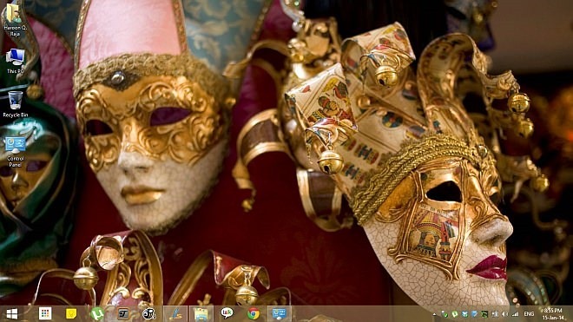Open the clock showing 15-Jan-14

click(x=552, y=314)
